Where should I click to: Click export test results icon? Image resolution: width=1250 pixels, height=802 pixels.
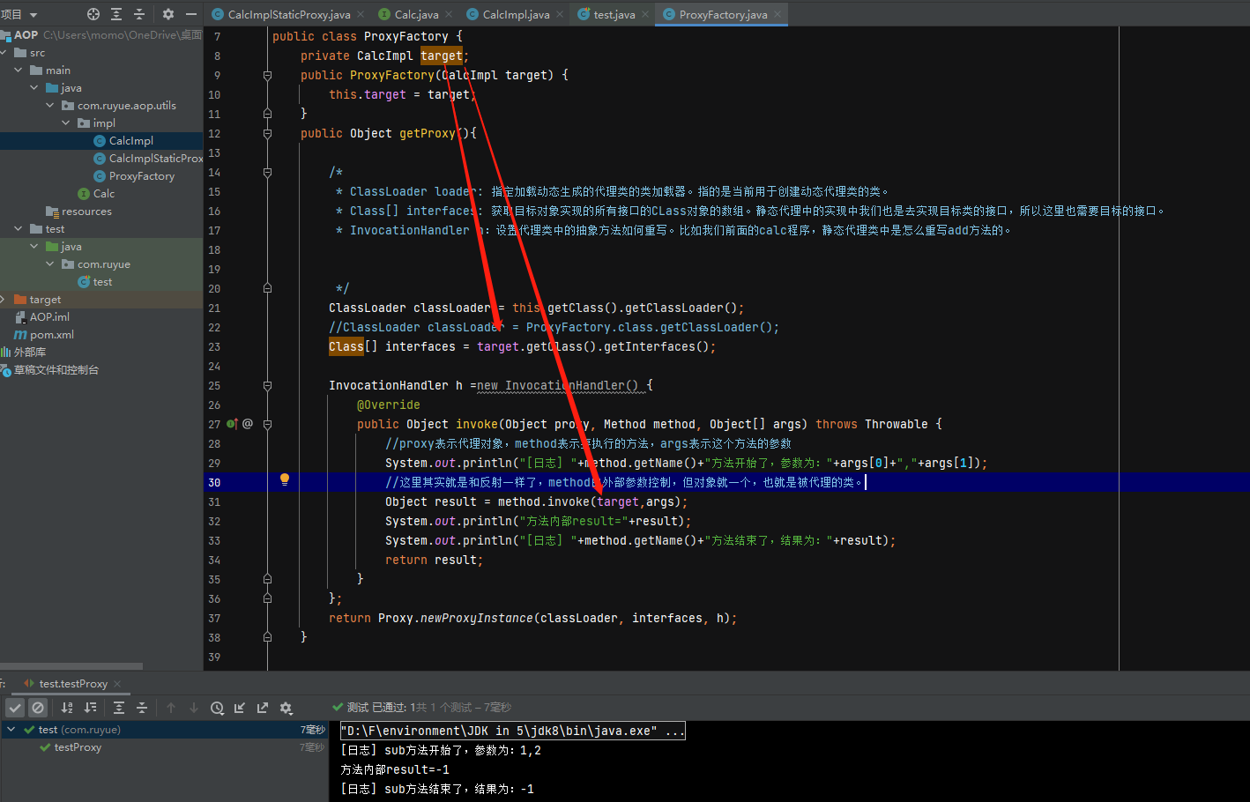pos(263,708)
